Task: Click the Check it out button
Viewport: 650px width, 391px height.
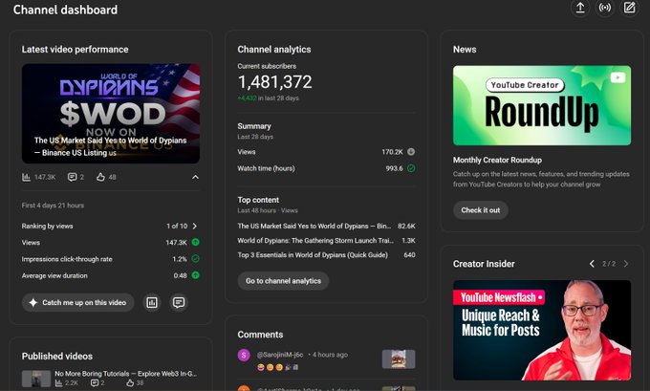Action: click(x=481, y=210)
